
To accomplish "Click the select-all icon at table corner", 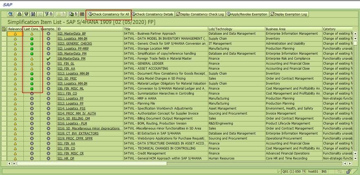I will (4, 29).
